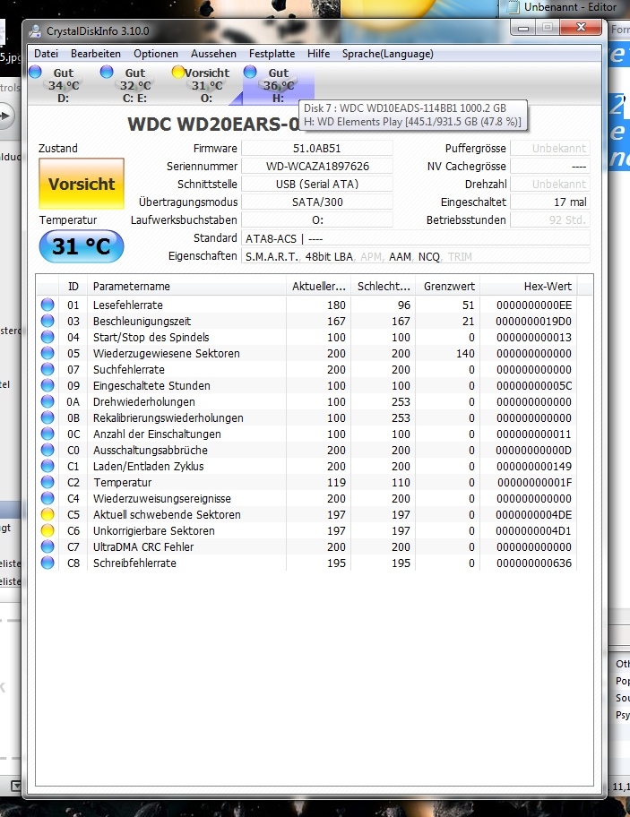Click the blue health orb on C: E: tab
This screenshot has height=817, width=630.
[x=107, y=72]
